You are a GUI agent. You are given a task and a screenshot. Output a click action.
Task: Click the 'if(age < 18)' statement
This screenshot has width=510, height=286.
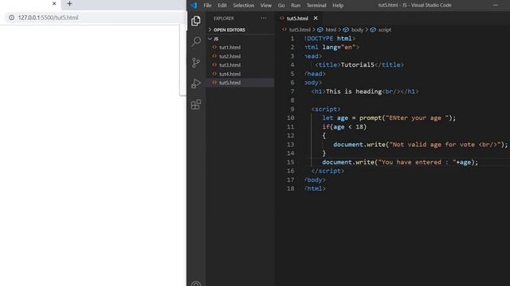[x=344, y=127]
